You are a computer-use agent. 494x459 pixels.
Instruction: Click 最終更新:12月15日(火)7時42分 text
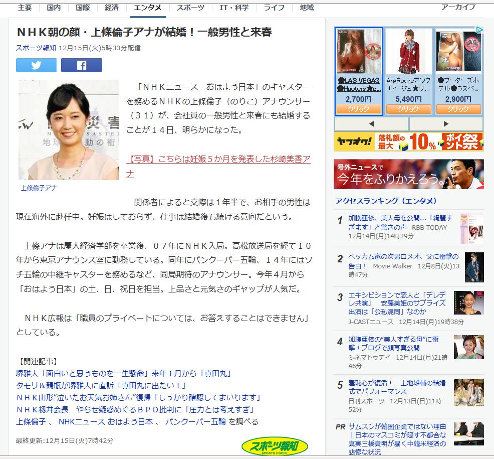(65, 441)
